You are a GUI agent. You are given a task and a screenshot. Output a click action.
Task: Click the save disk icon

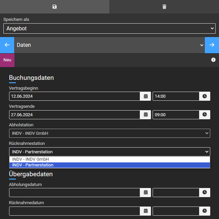point(55,7)
